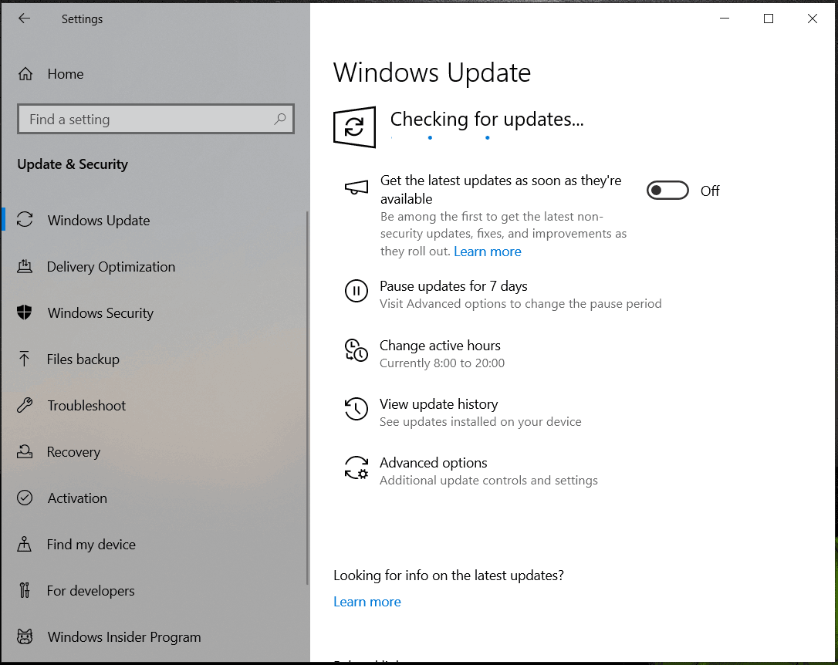The width and height of the screenshot is (838, 665).
Task: Enable getting latest updates as soon as available
Action: coord(667,190)
